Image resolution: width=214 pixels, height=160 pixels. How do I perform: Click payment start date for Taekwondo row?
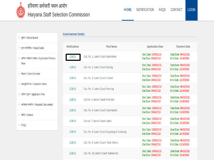[x=180, y=151]
